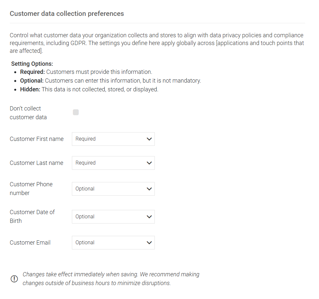
Task: Click the "Customer First name" field label
Action: pos(37,139)
